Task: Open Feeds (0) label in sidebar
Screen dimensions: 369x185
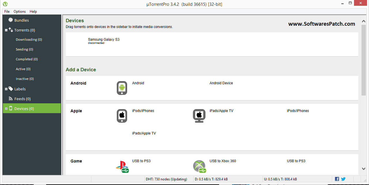Action: (x=22, y=99)
